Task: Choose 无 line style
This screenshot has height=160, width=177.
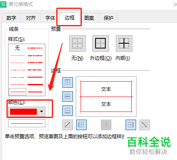Action: [17, 48]
